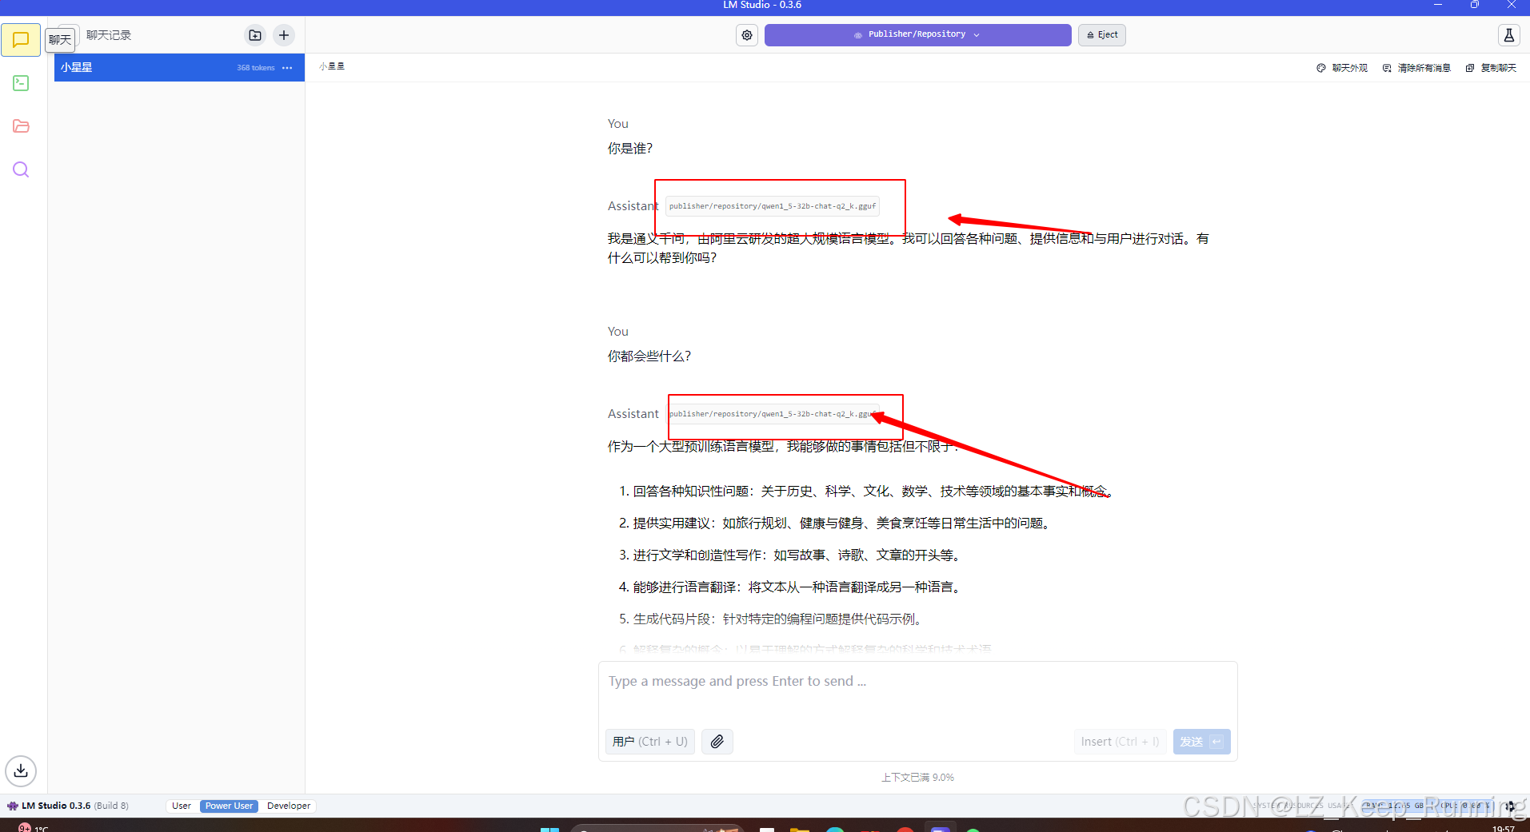Eject the loaded model
Image resolution: width=1530 pixels, height=832 pixels.
[x=1101, y=35]
